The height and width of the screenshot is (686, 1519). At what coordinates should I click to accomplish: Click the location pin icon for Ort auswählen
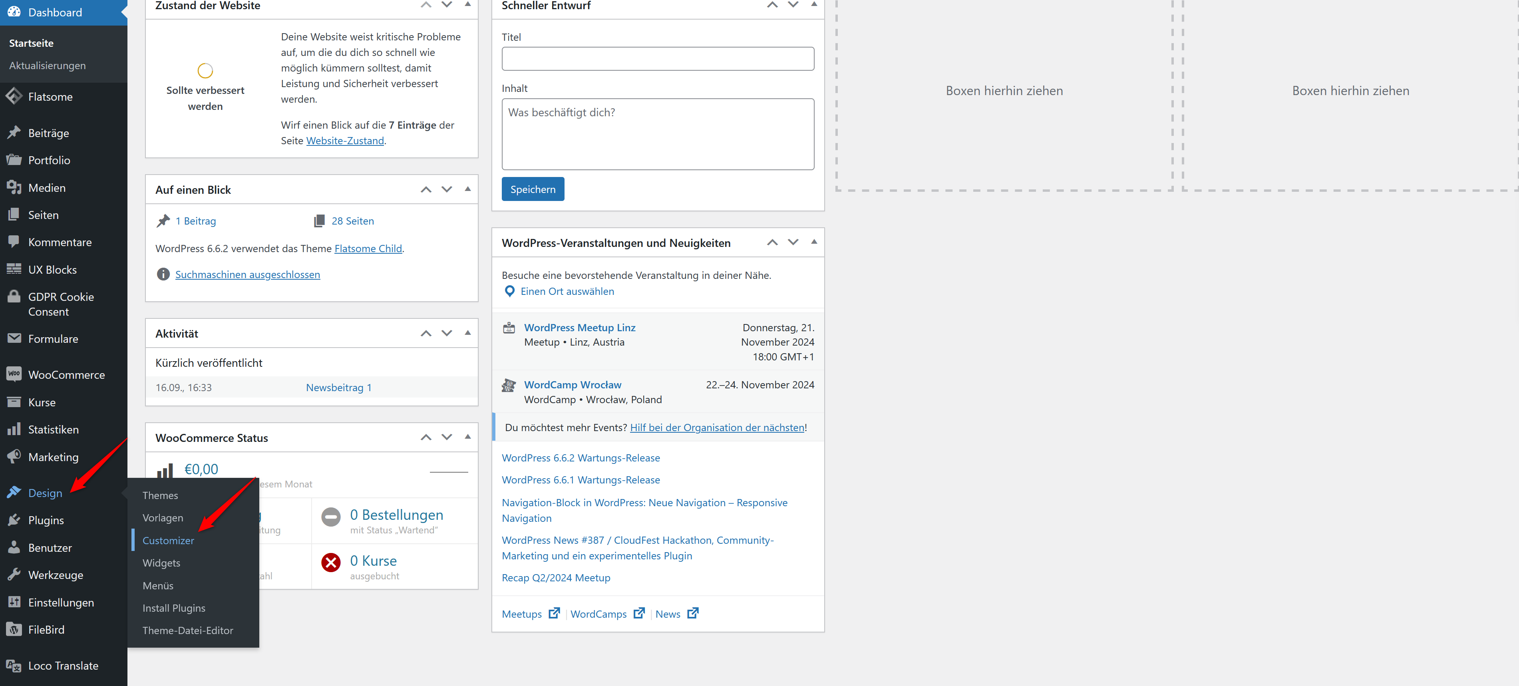pos(509,291)
